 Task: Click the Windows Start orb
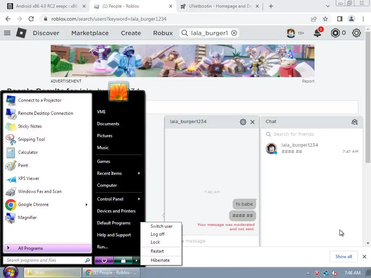point(10,272)
